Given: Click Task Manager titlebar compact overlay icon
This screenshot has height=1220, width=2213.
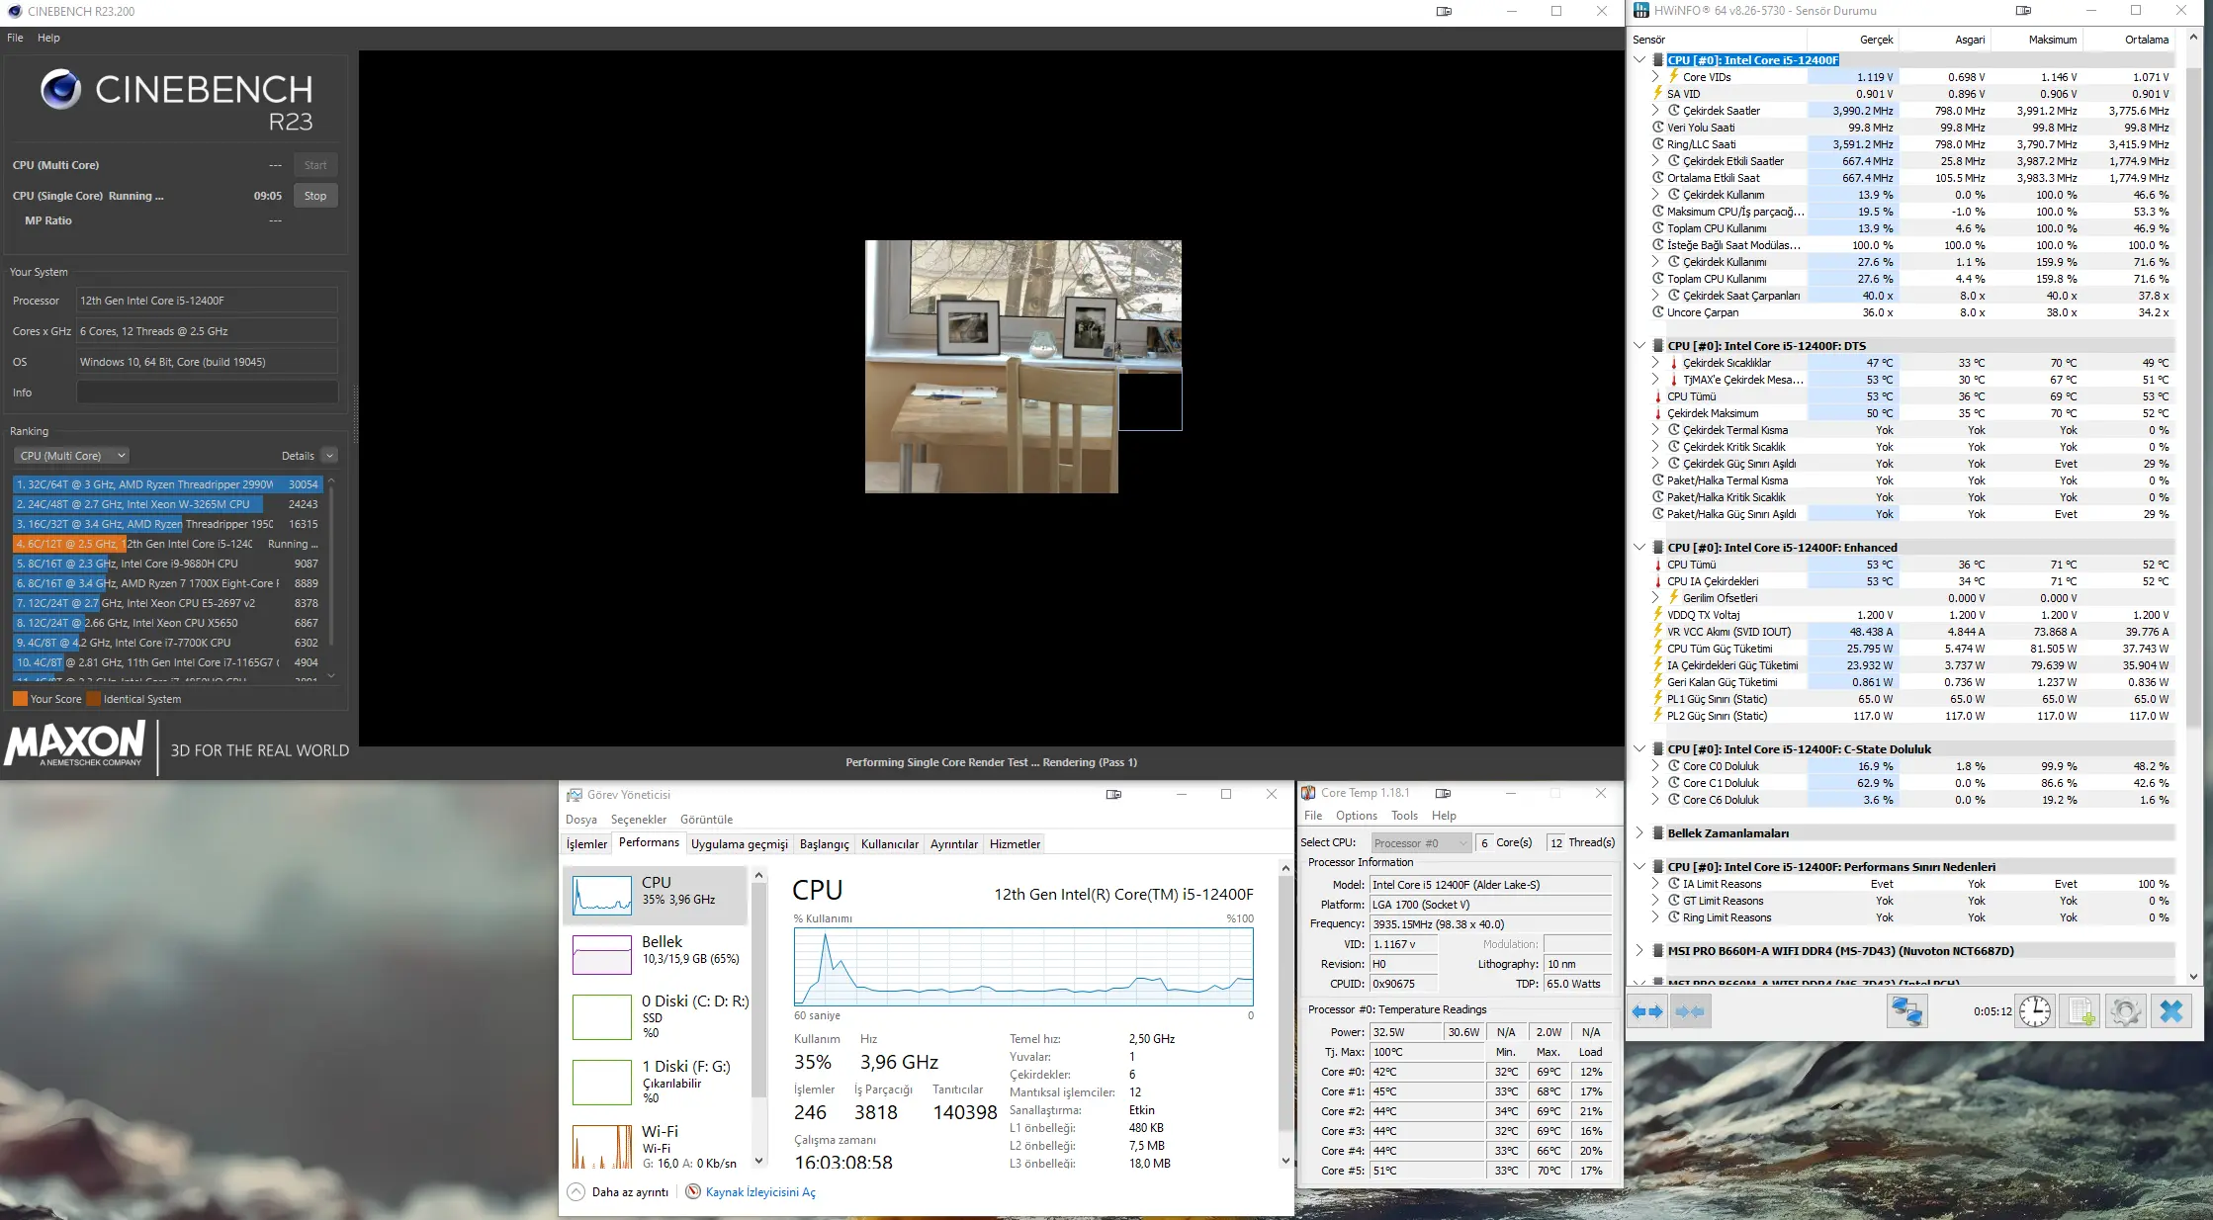Looking at the screenshot, I should point(1113,794).
